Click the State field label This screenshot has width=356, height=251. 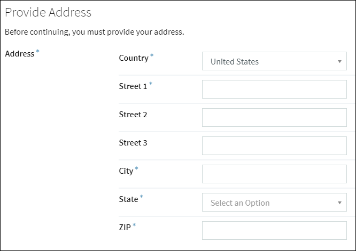(128, 199)
